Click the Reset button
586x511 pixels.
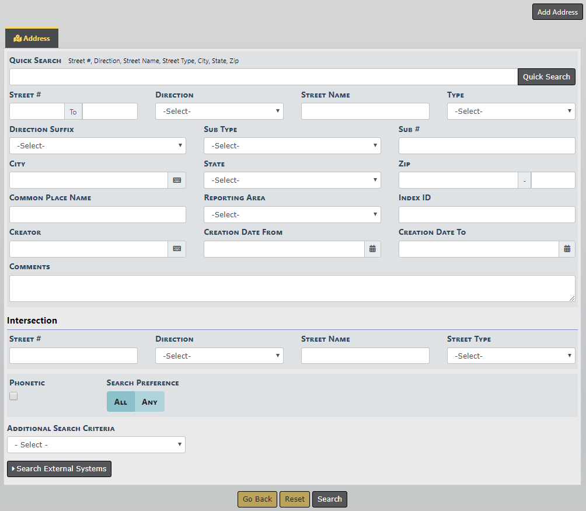click(295, 499)
